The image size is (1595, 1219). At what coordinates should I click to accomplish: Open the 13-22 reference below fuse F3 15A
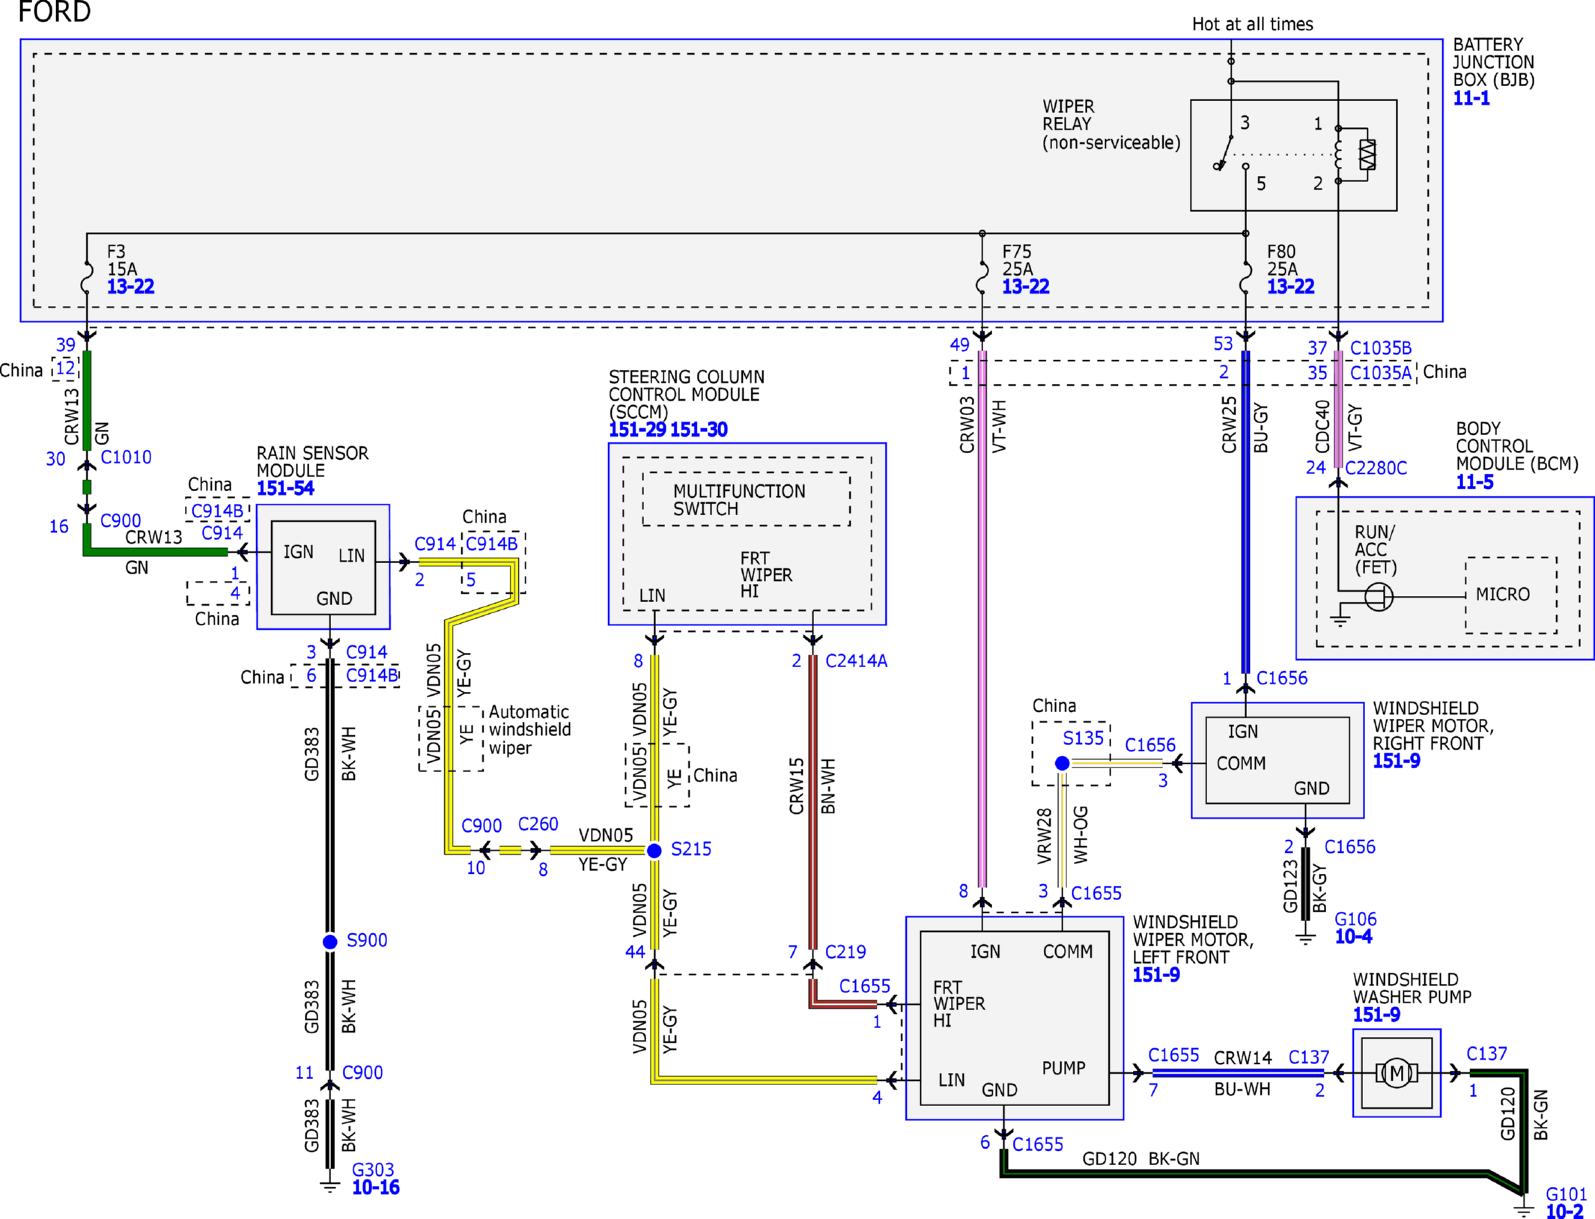click(130, 287)
